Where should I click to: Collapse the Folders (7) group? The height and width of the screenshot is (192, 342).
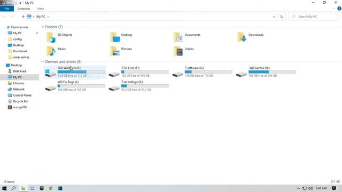click(x=43, y=27)
